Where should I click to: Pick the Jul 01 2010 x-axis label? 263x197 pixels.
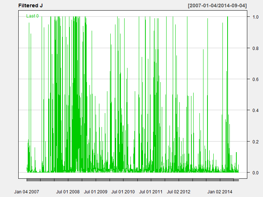coord(123,192)
